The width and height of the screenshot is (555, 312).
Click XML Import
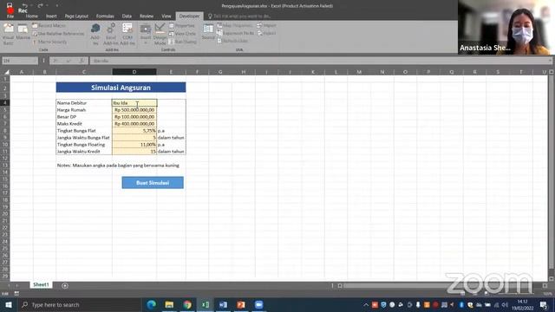pyautogui.click(x=266, y=25)
